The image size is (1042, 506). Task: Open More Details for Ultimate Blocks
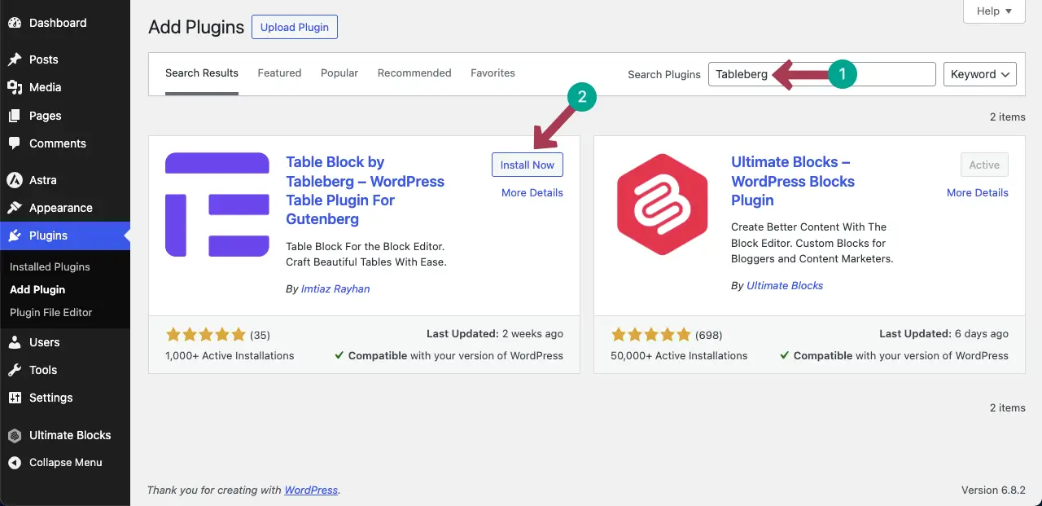(977, 192)
